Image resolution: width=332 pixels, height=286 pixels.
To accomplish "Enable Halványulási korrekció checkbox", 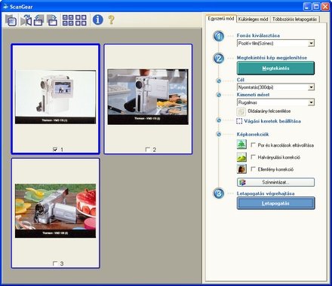I will [253, 157].
